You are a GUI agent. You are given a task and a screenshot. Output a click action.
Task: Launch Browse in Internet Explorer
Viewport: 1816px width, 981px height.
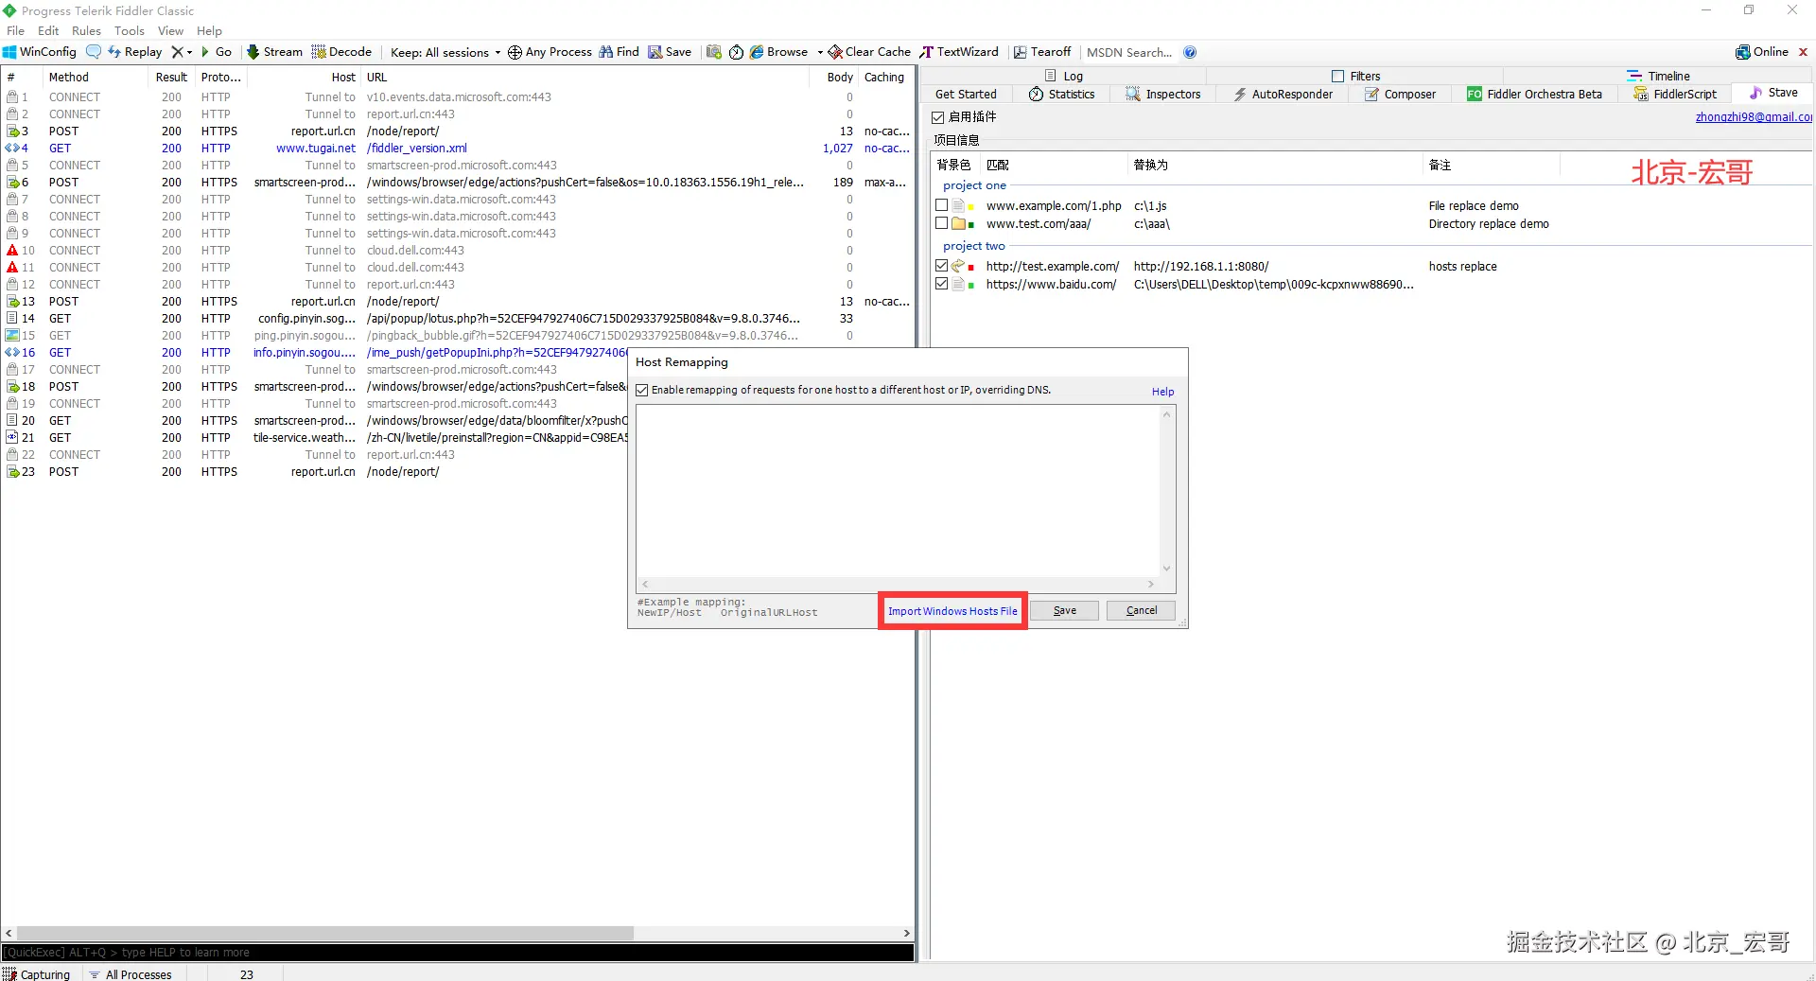pyautogui.click(x=778, y=52)
